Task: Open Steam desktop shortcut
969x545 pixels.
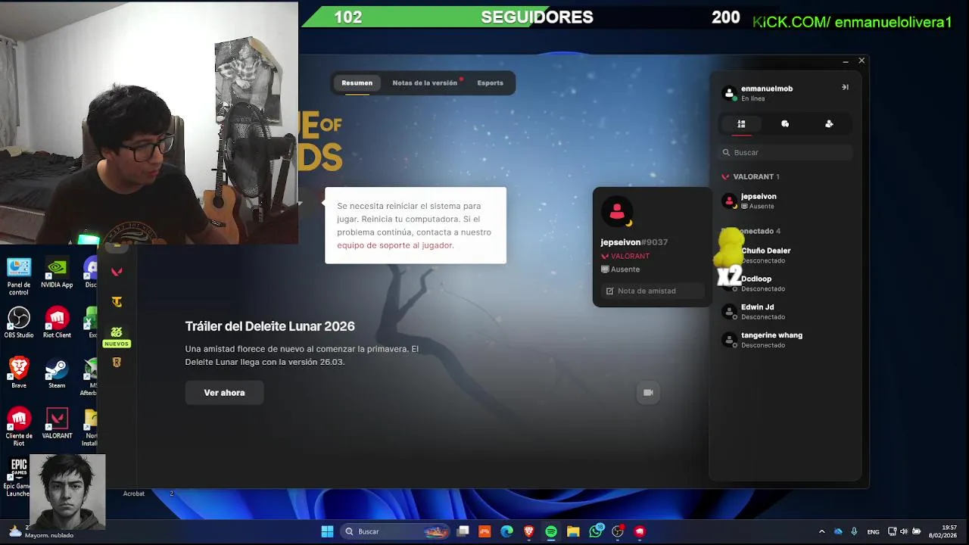Action: 57,373
